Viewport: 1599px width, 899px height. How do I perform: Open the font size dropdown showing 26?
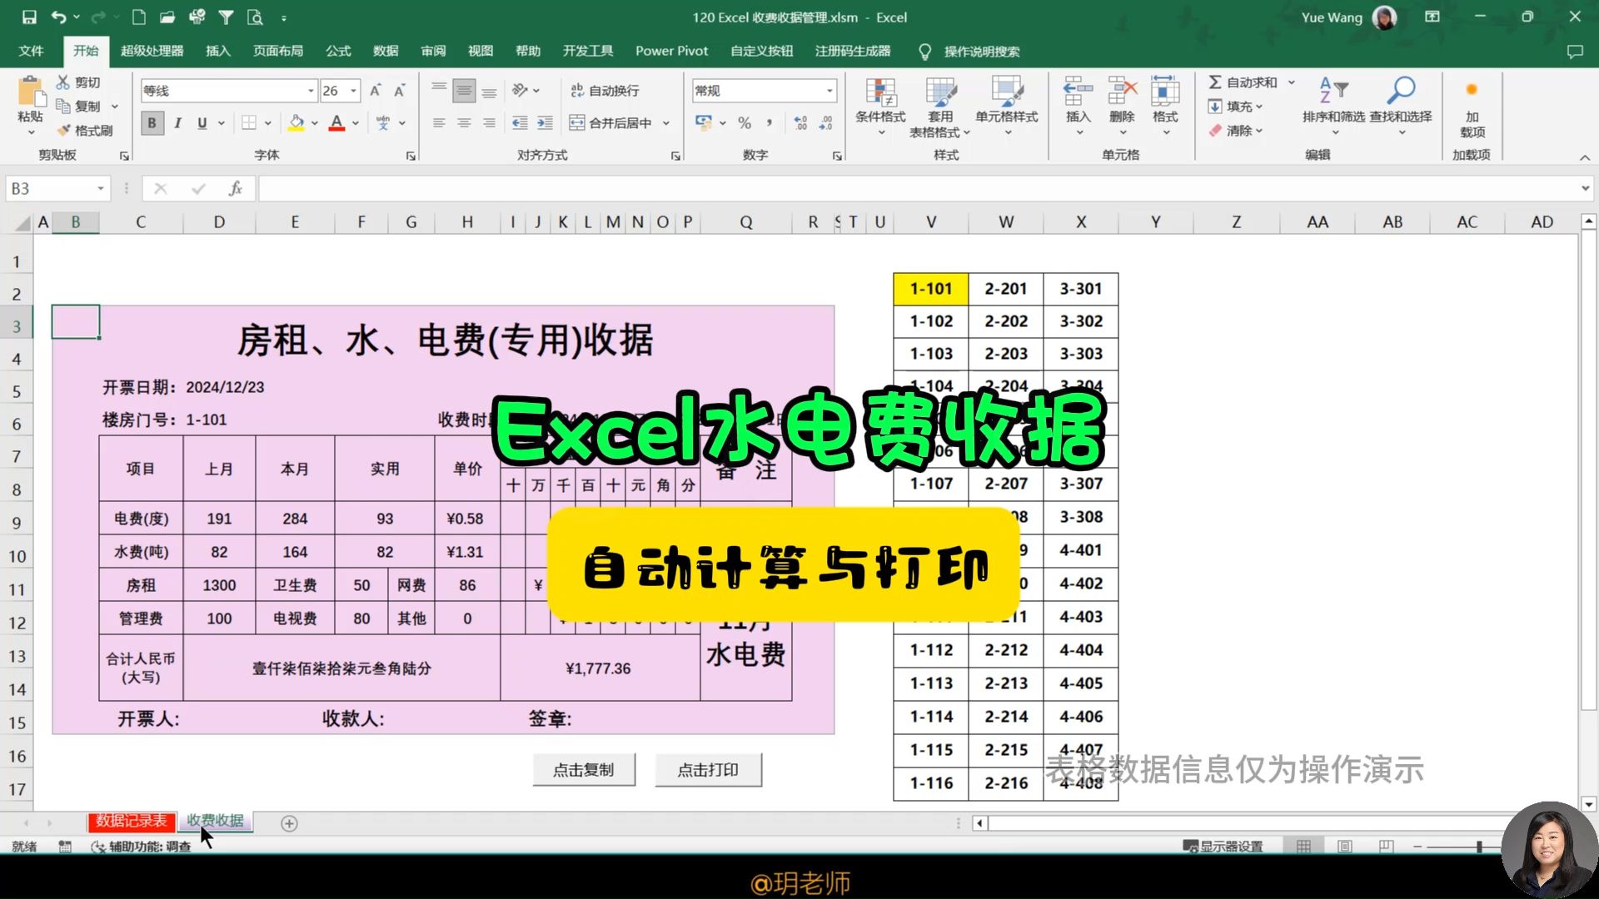click(x=353, y=91)
